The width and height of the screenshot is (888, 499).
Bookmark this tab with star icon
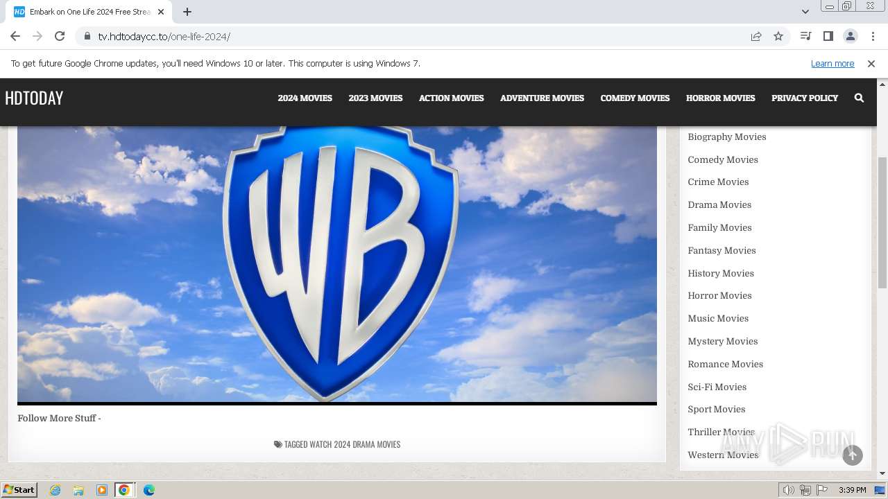tap(778, 36)
